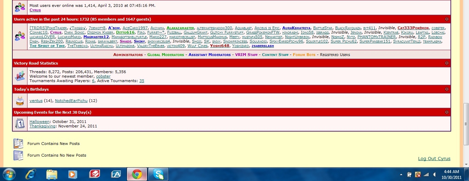Launch Internet Explorer from the taskbar
The image size is (469, 181).
point(31,174)
